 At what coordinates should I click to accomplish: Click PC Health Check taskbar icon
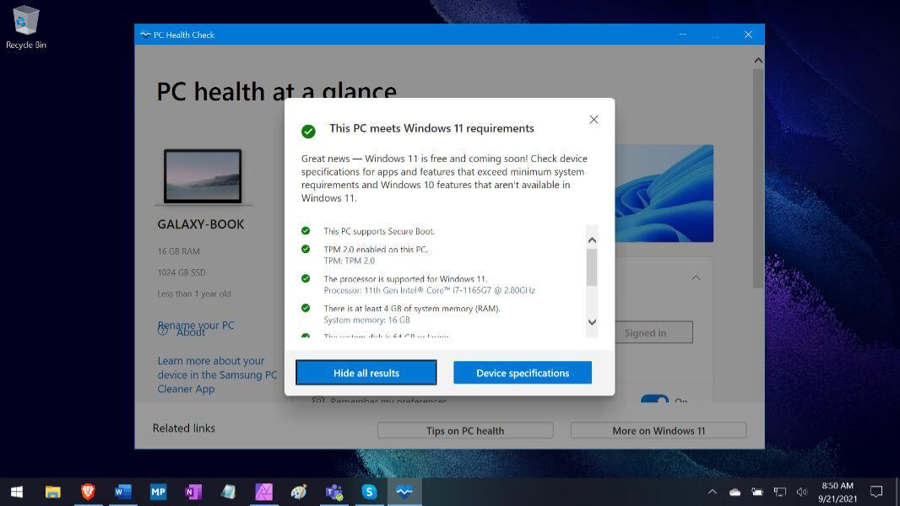pyautogui.click(x=404, y=492)
